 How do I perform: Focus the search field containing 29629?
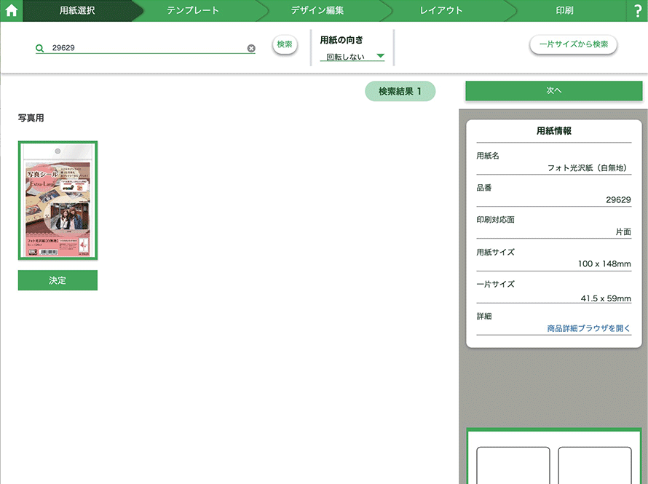coord(146,48)
